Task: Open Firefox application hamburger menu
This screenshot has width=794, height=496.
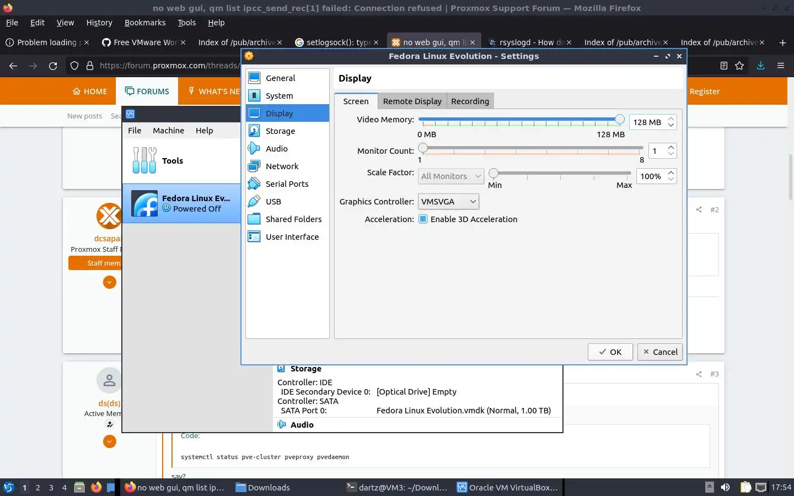Action: pos(781,66)
